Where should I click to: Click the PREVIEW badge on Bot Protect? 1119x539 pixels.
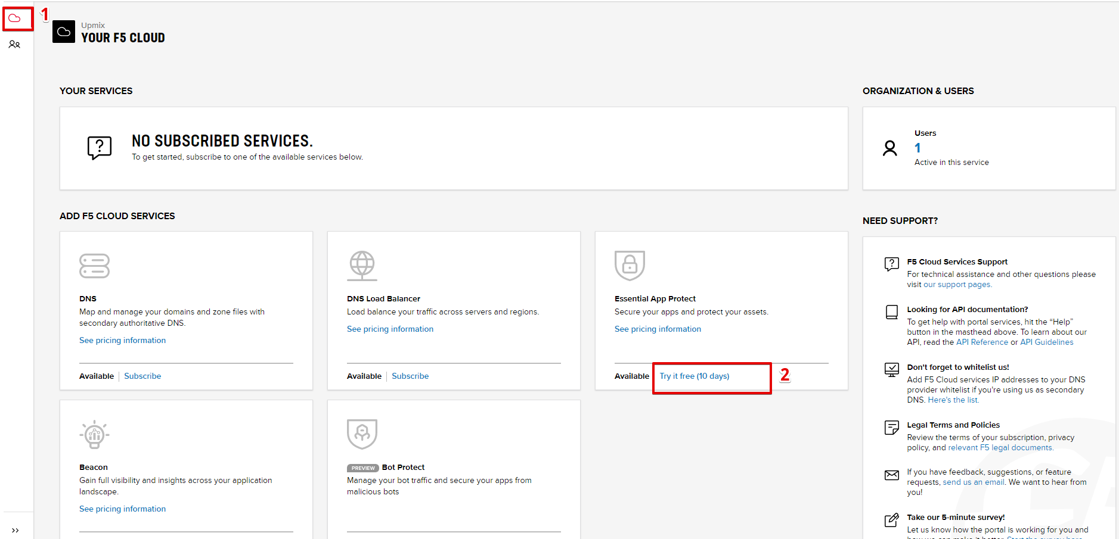(x=363, y=468)
